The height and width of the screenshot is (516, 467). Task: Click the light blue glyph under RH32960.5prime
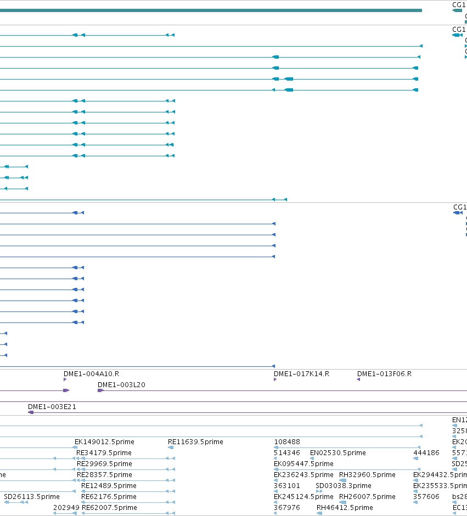point(342,480)
